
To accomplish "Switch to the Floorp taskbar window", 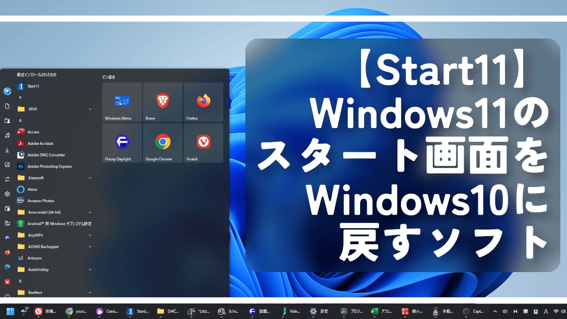I will [260, 311].
